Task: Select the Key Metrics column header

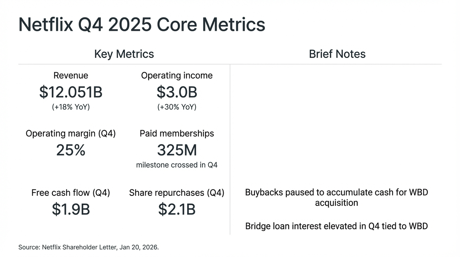Action: tap(124, 54)
